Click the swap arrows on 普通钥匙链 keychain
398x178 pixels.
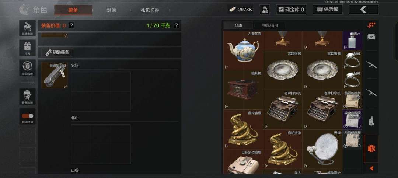66,87
